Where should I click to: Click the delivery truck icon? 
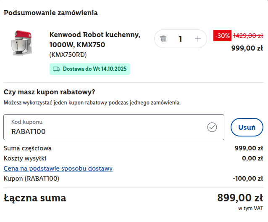click(56, 69)
